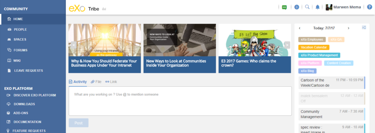
Task: Click the Documentation book icon
Action: point(9,122)
